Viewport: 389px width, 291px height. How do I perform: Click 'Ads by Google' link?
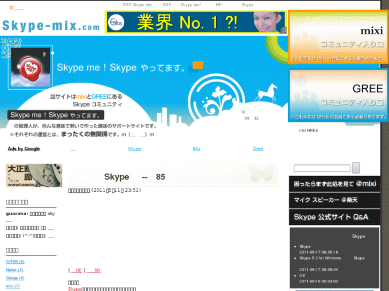pos(24,148)
